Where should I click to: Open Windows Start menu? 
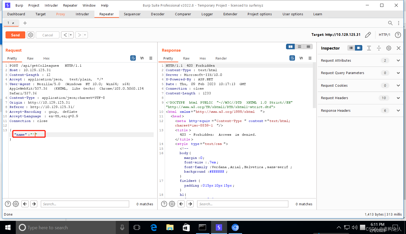point(8,227)
